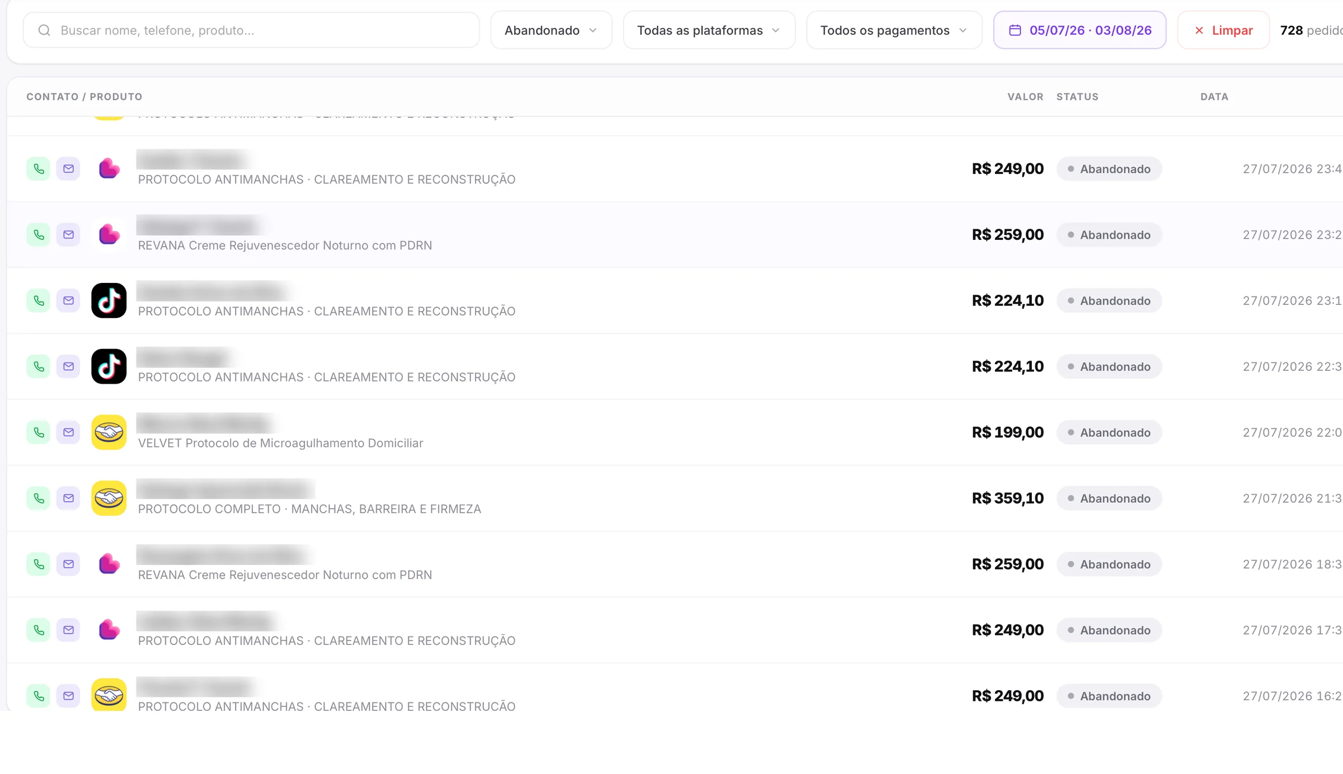Screen dimensions: 1343x774
Task: Click the DATA column header
Action: coord(1214,97)
